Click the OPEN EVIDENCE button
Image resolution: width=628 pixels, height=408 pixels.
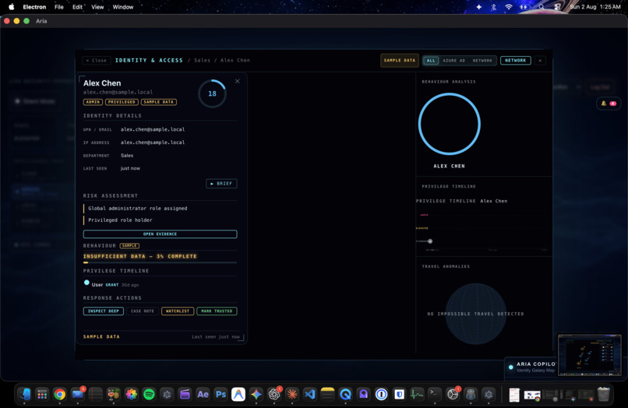[161, 234]
